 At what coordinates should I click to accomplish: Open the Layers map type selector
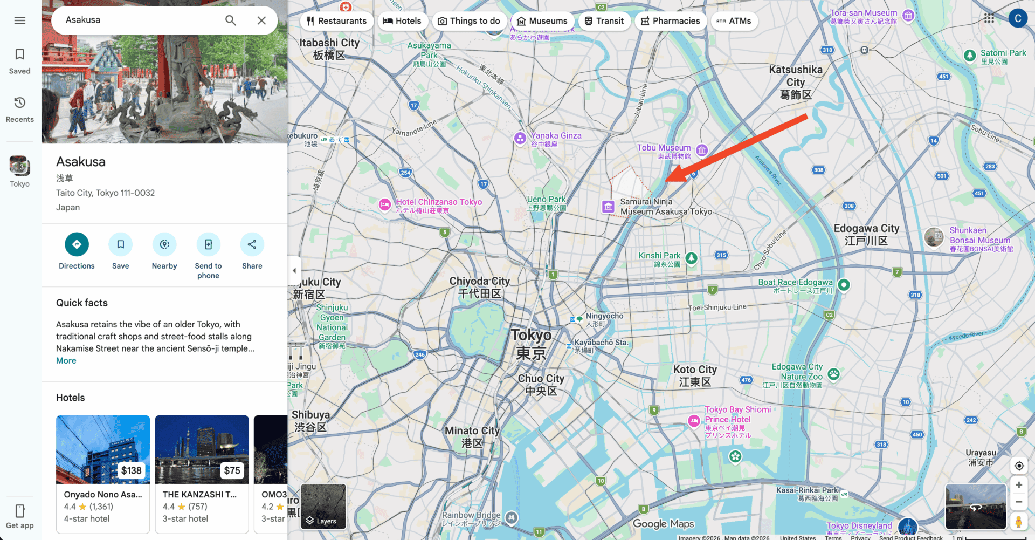(x=323, y=507)
